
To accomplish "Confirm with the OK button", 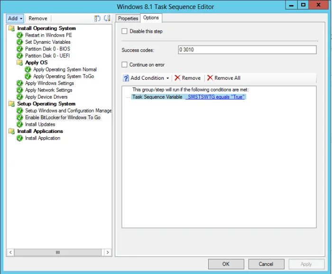I will point(226,264).
